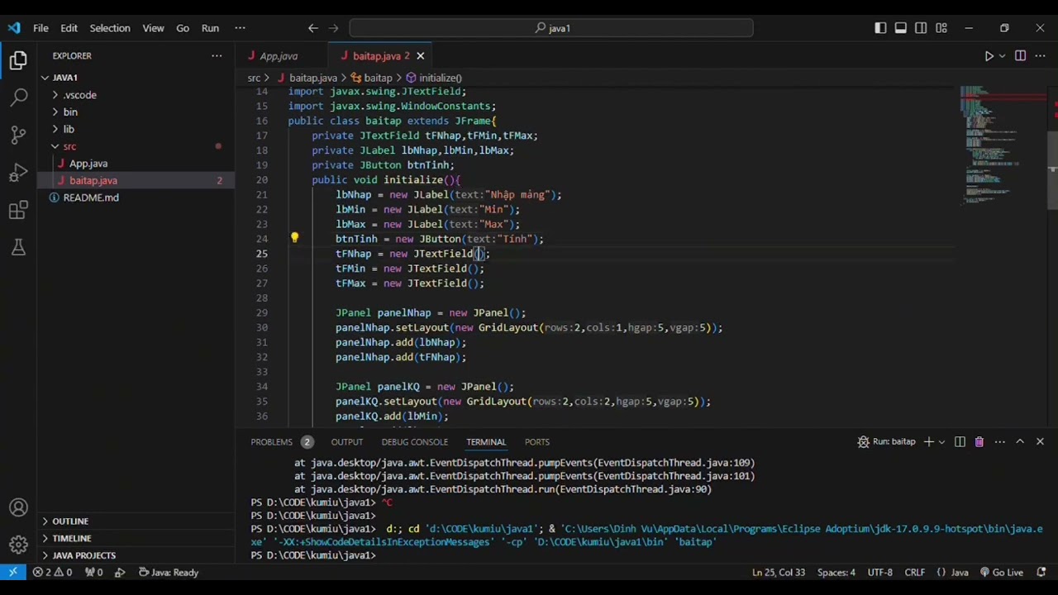Viewport: 1058px width, 595px height.
Task: Open the Extensions view
Action: click(18, 211)
